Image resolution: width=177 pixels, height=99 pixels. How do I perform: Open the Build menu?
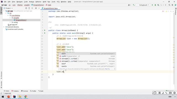(x=44, y=2)
